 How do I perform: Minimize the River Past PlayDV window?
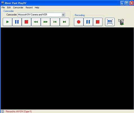[122, 3]
